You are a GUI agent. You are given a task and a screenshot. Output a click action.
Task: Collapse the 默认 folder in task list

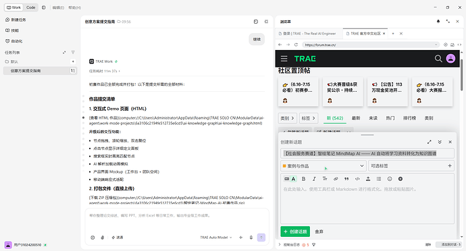12,61
